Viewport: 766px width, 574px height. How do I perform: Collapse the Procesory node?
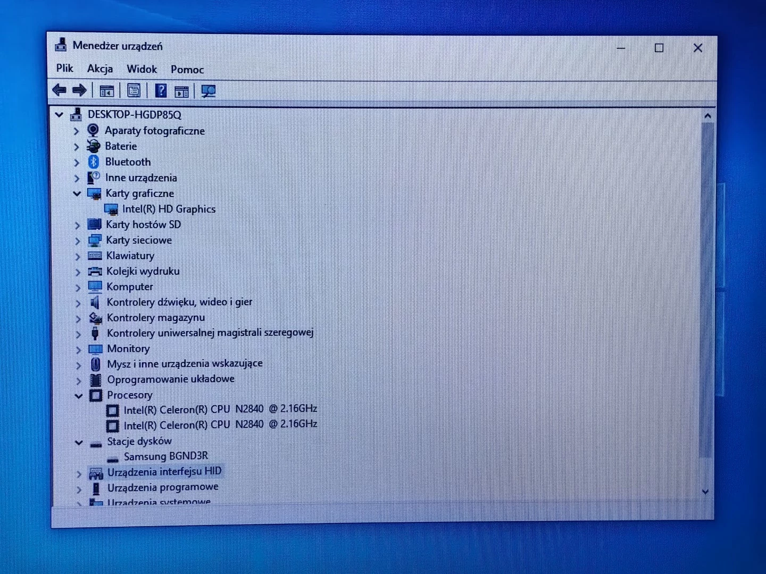79,396
